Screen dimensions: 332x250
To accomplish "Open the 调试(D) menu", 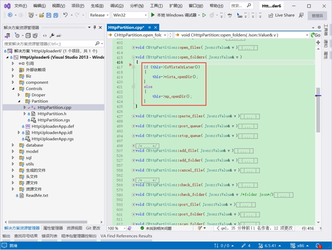I will point(117,6).
